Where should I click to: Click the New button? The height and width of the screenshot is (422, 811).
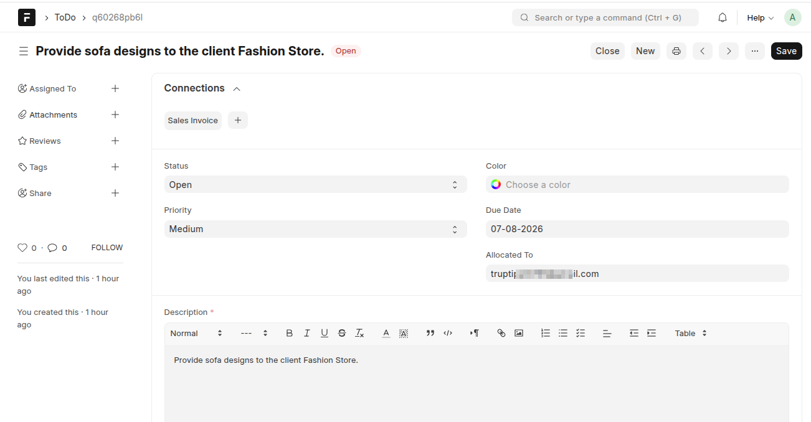(x=645, y=51)
